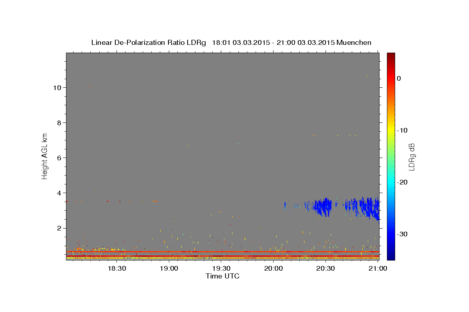Click the colorbar tick label '0'
The height and width of the screenshot is (312, 469).
[399, 78]
